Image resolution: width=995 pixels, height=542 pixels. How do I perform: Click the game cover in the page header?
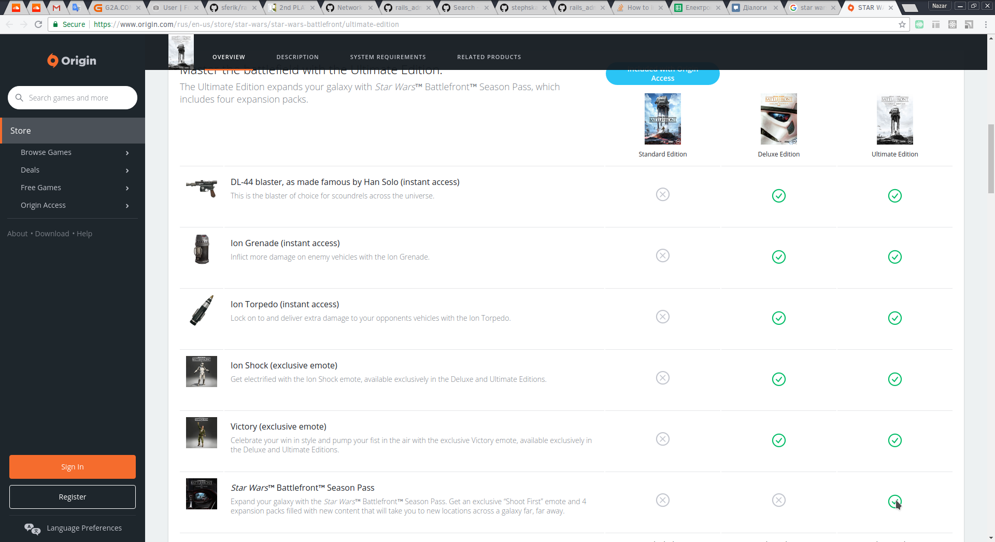tap(181, 51)
